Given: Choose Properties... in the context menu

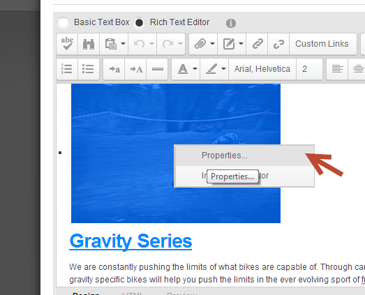Looking at the screenshot, I should coord(244,156).
